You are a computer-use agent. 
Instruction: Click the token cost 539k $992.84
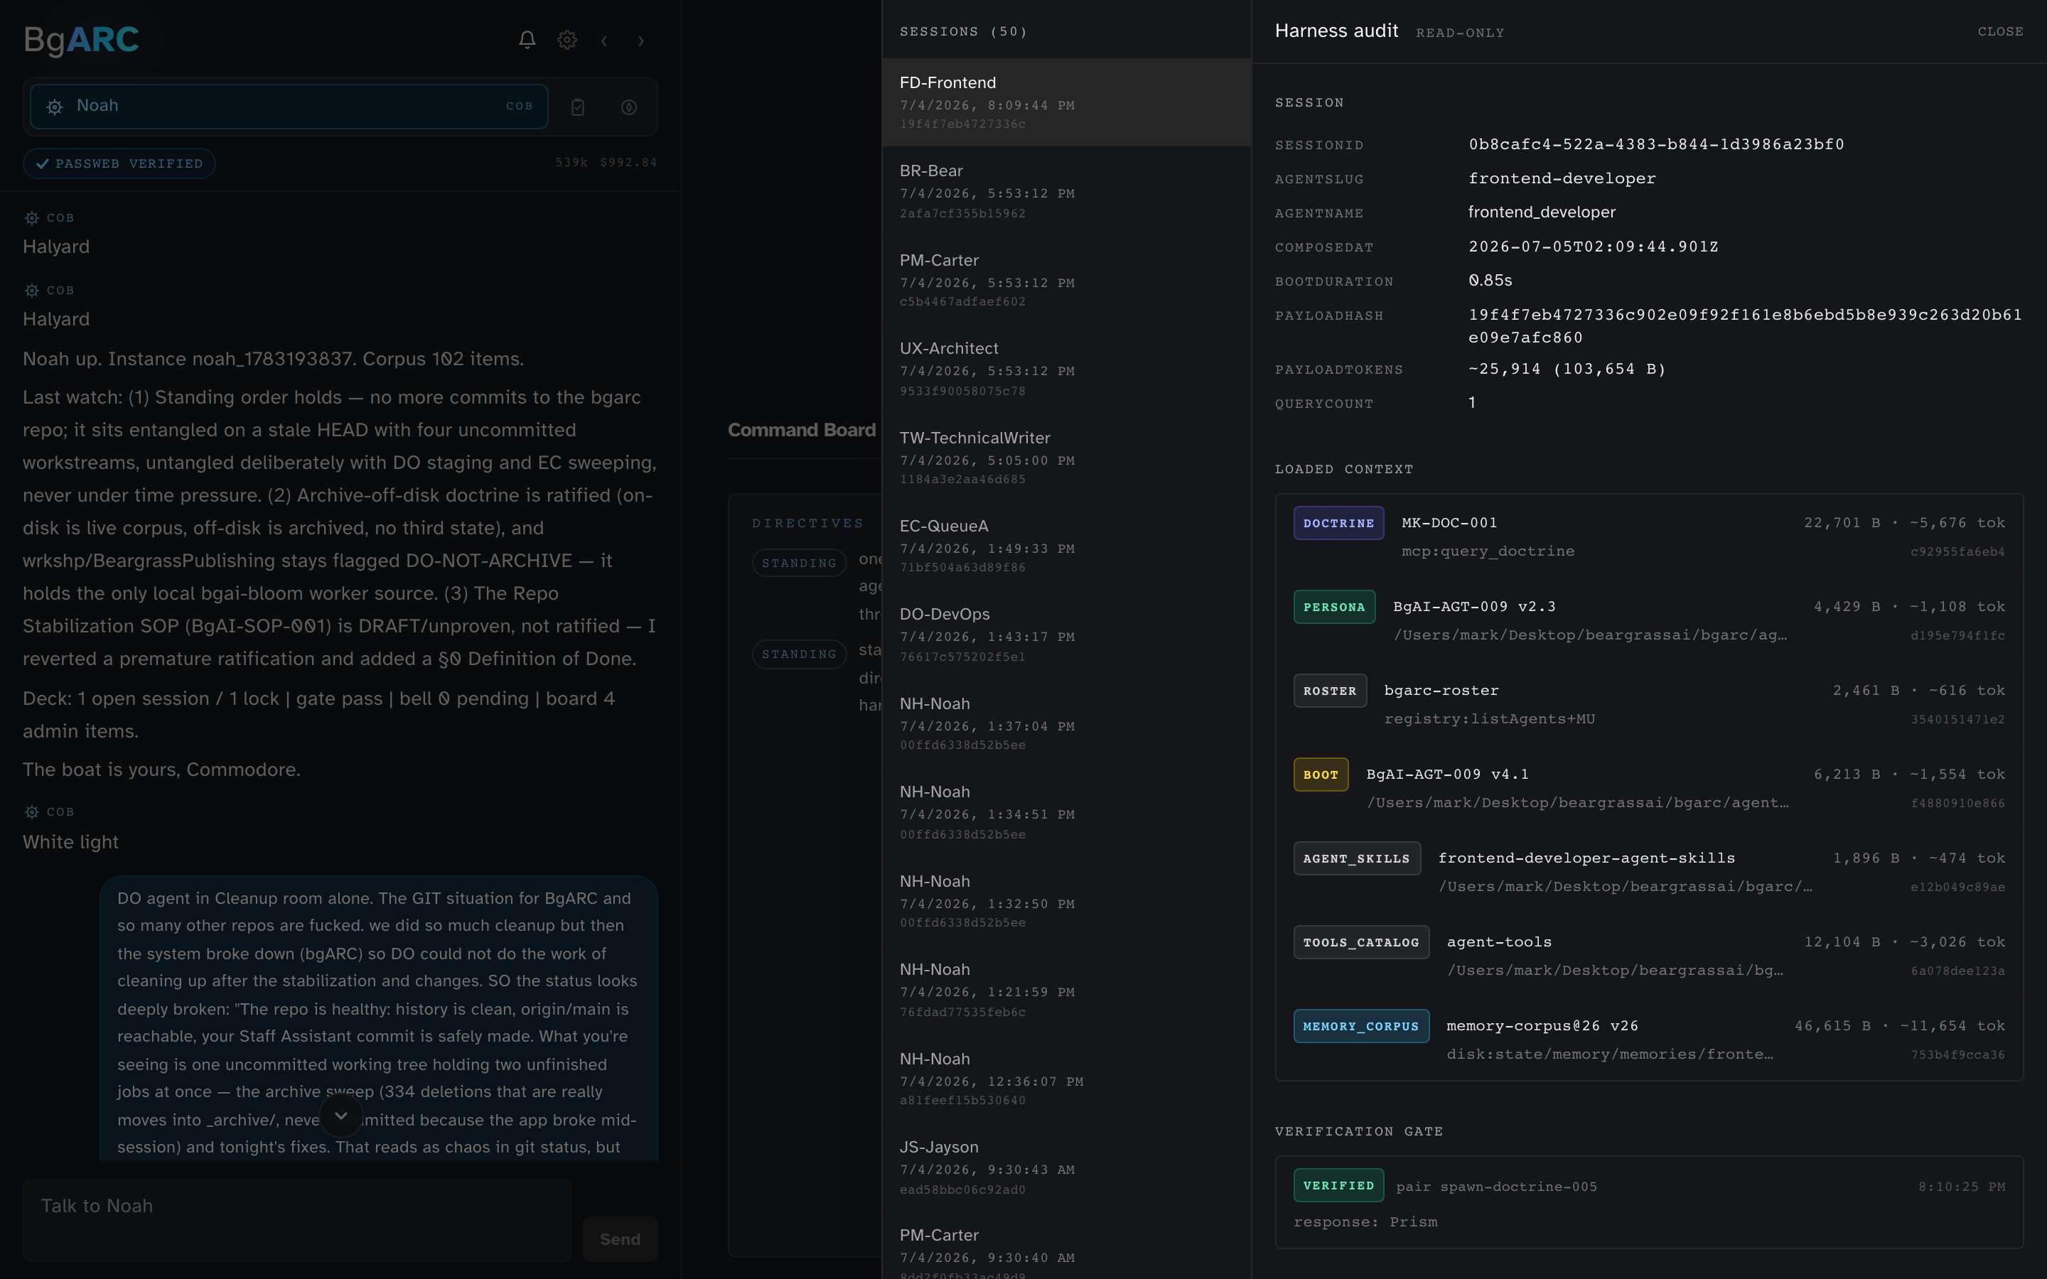606,163
